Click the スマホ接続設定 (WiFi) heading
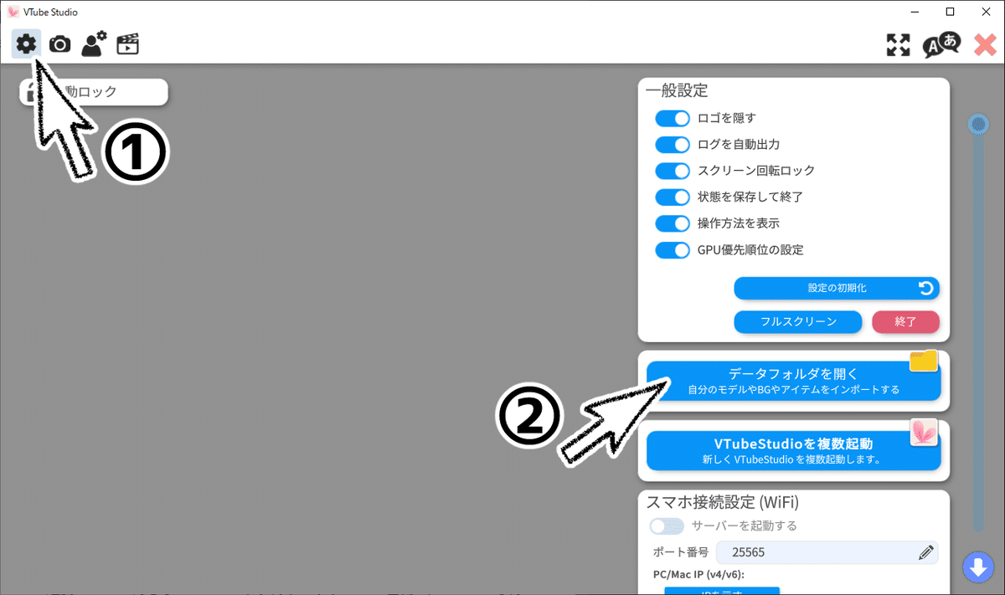 point(723,502)
